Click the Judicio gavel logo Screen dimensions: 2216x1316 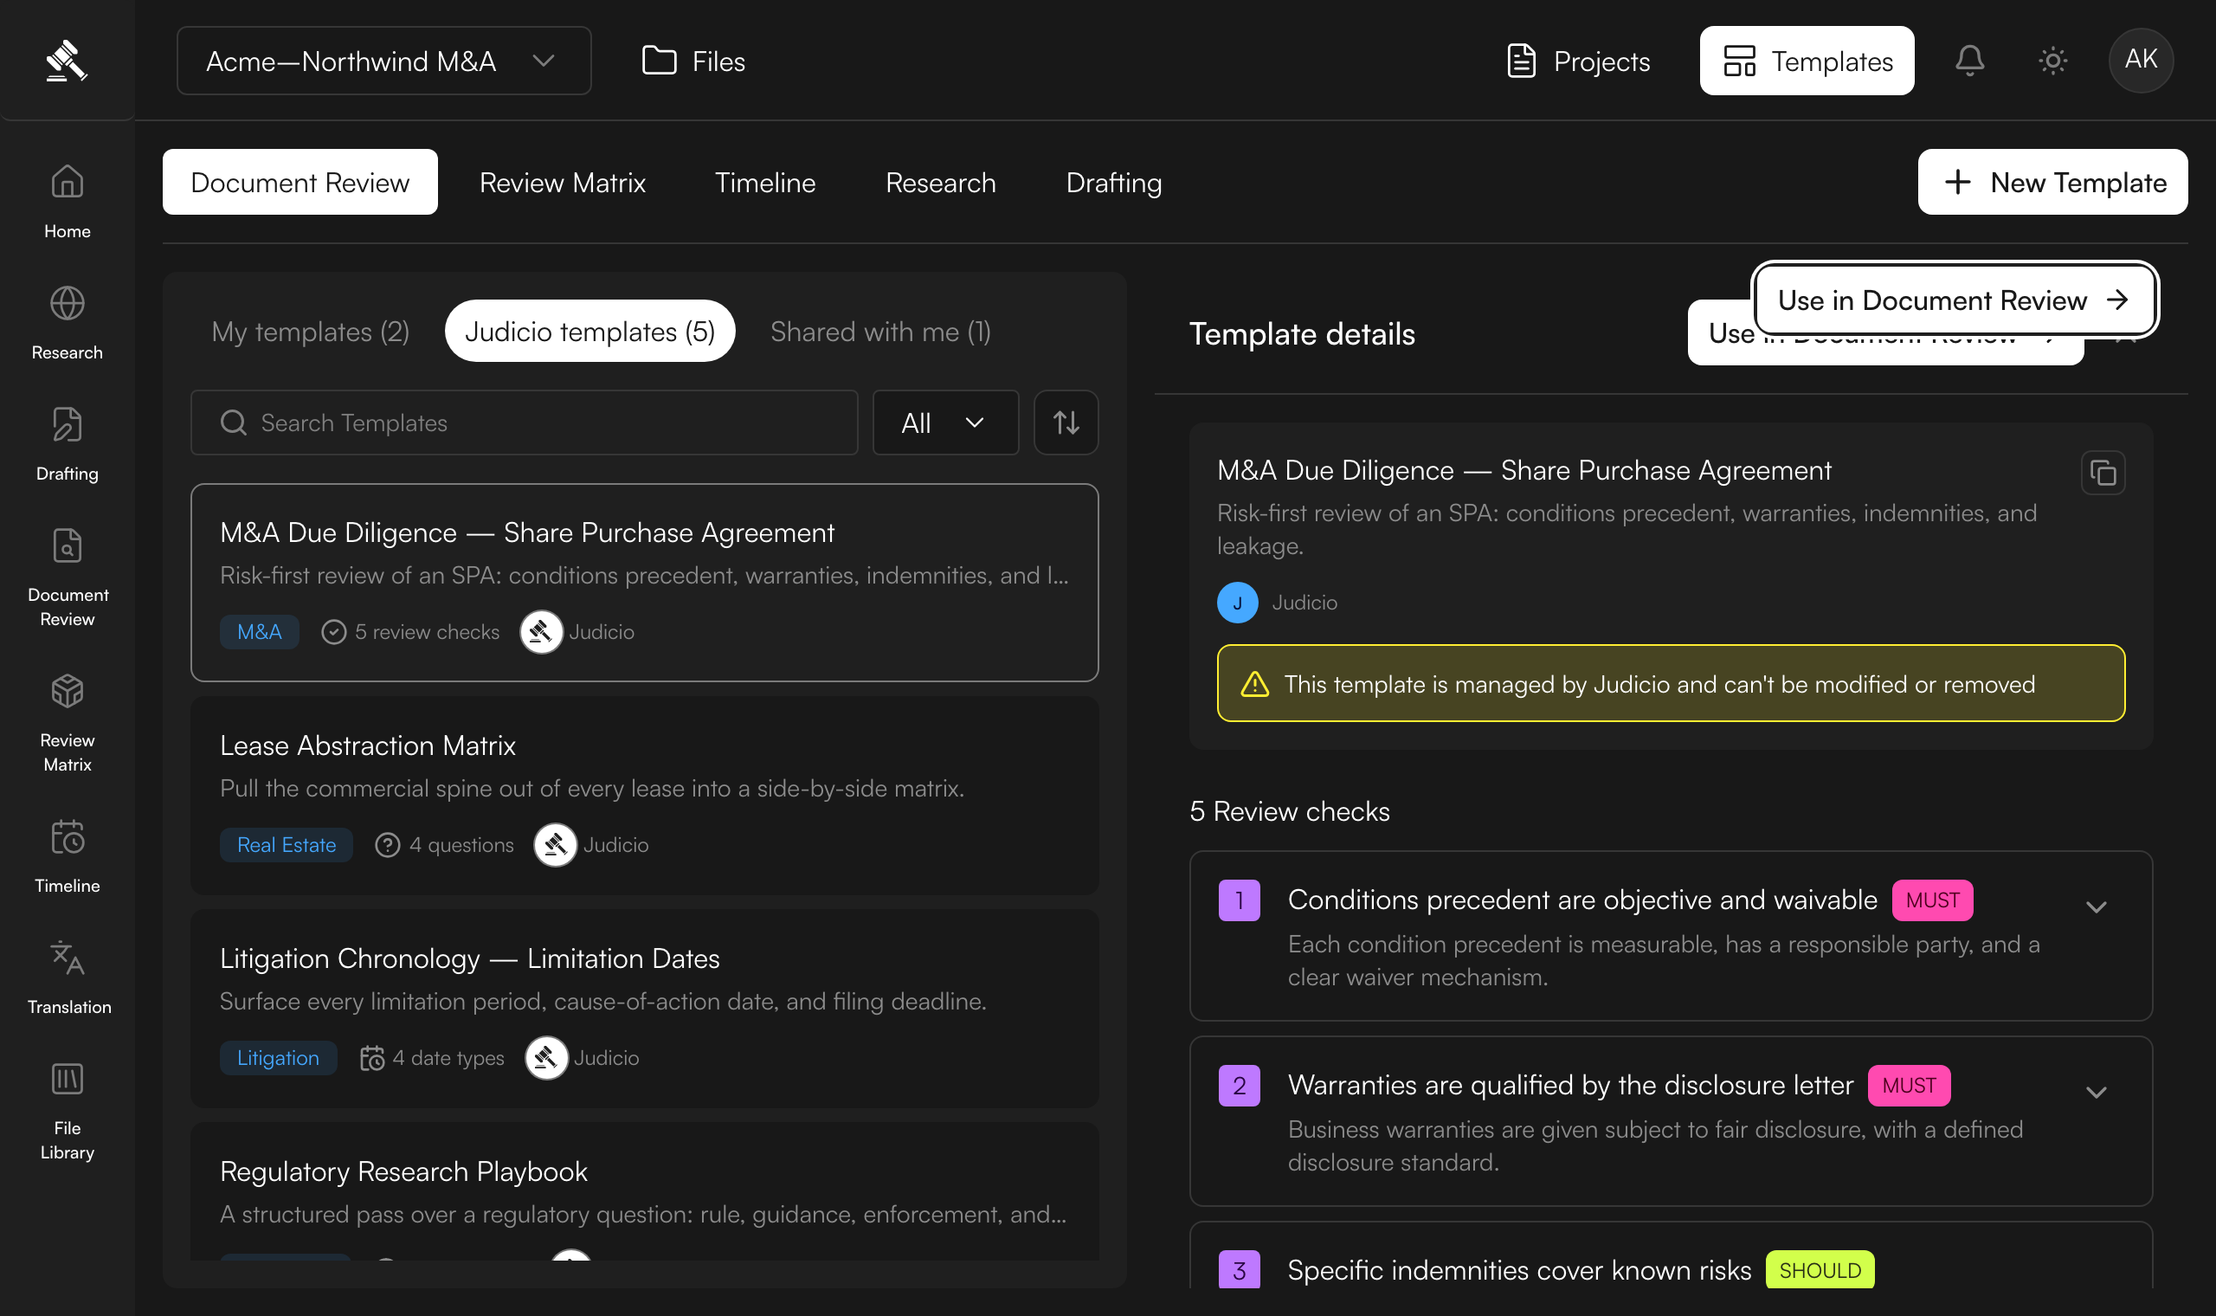pyautogui.click(x=67, y=61)
